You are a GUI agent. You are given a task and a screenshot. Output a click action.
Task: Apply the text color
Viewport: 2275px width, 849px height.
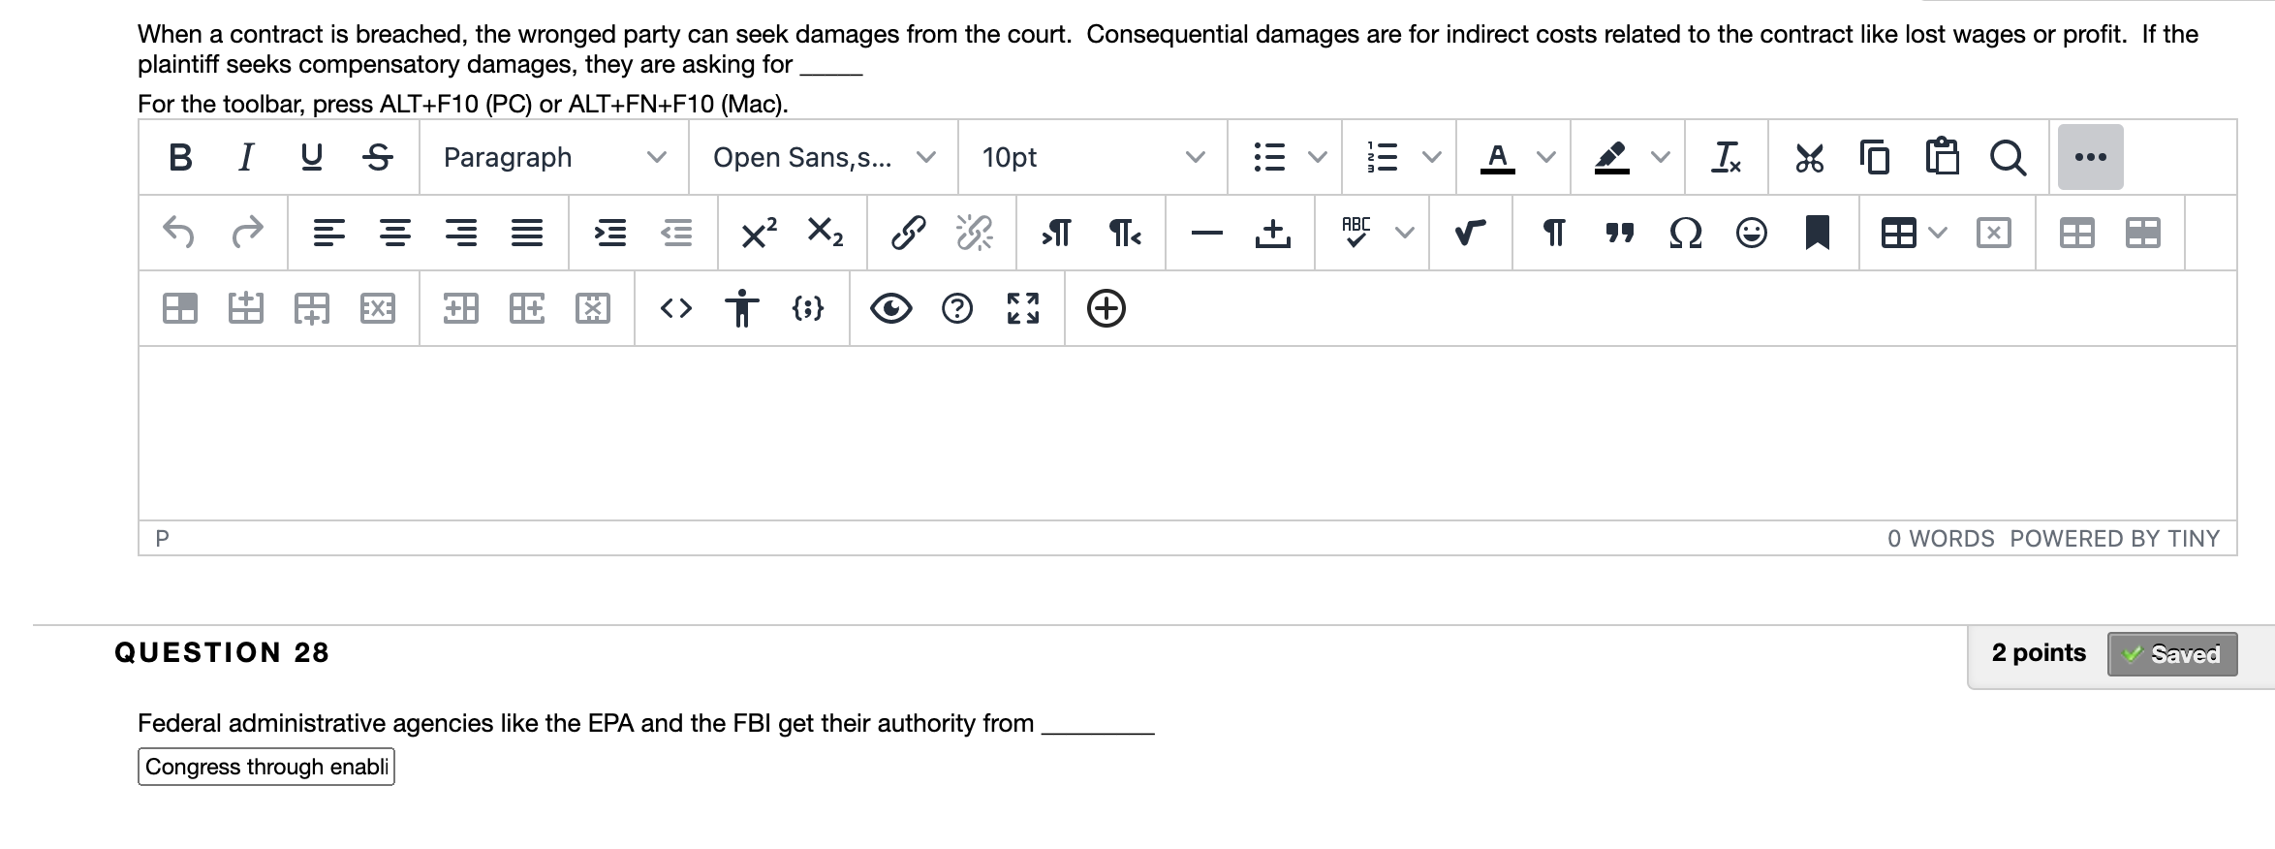pyautogui.click(x=1498, y=157)
